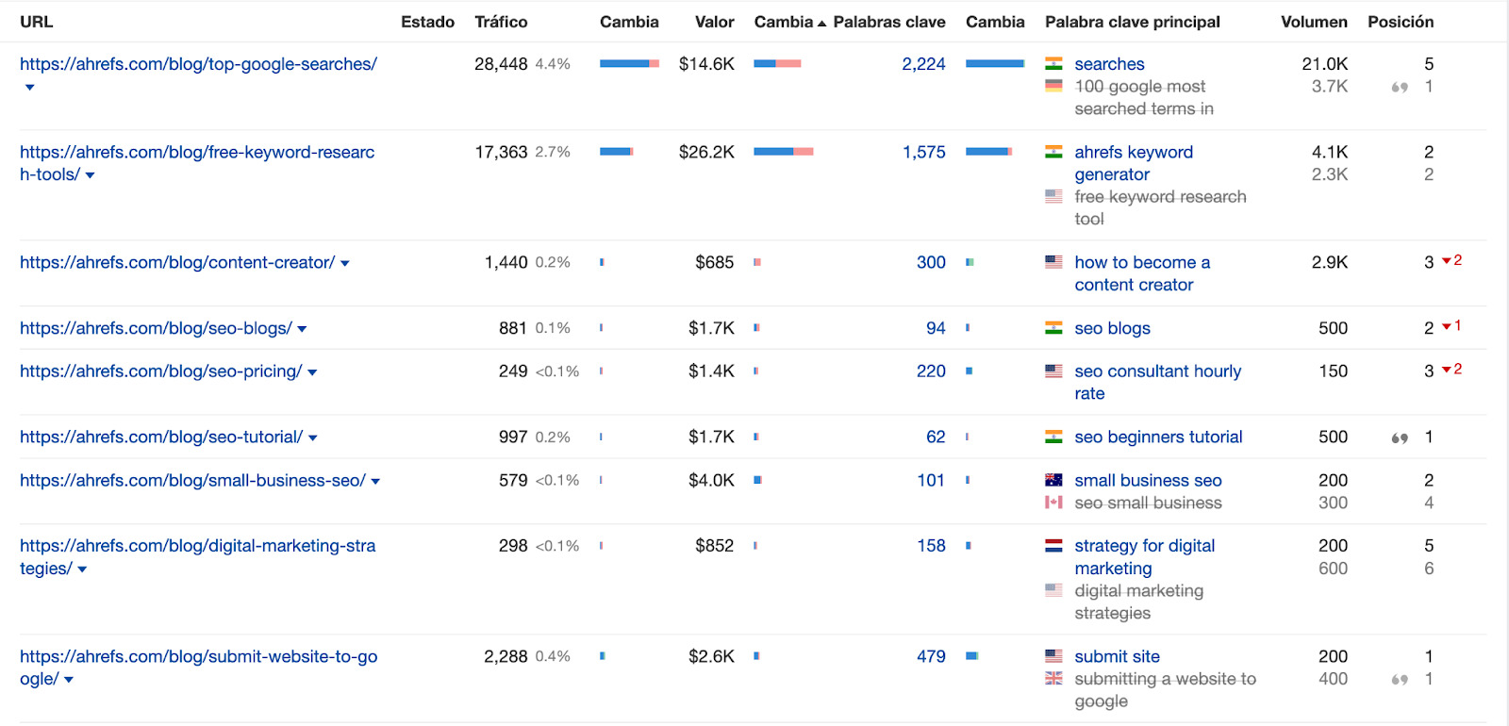
Task: Sort by the 'Palabras clave' column header
Action: click(x=888, y=22)
